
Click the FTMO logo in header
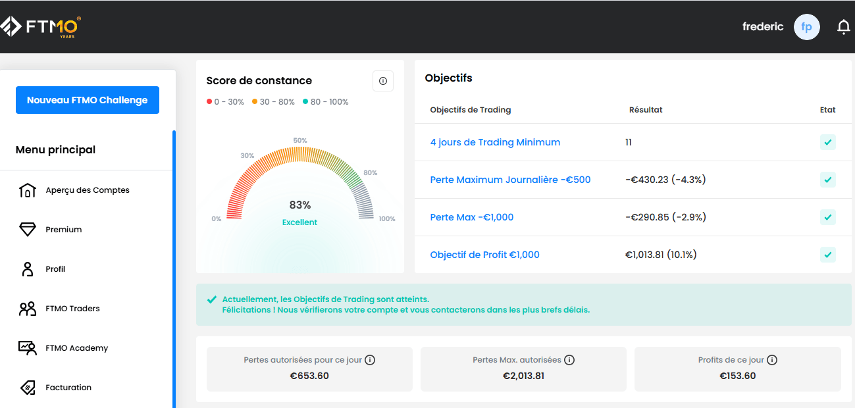click(41, 26)
